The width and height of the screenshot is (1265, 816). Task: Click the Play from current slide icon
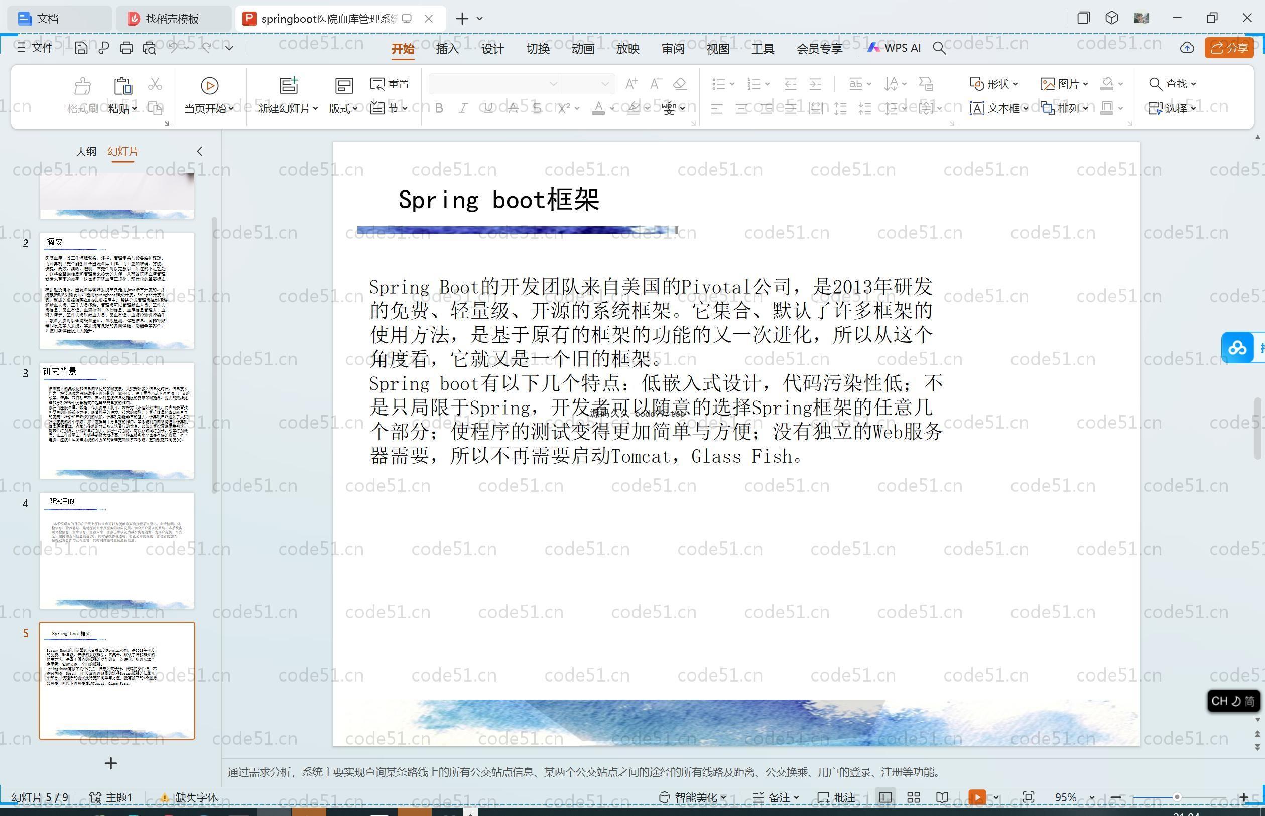coord(209,85)
